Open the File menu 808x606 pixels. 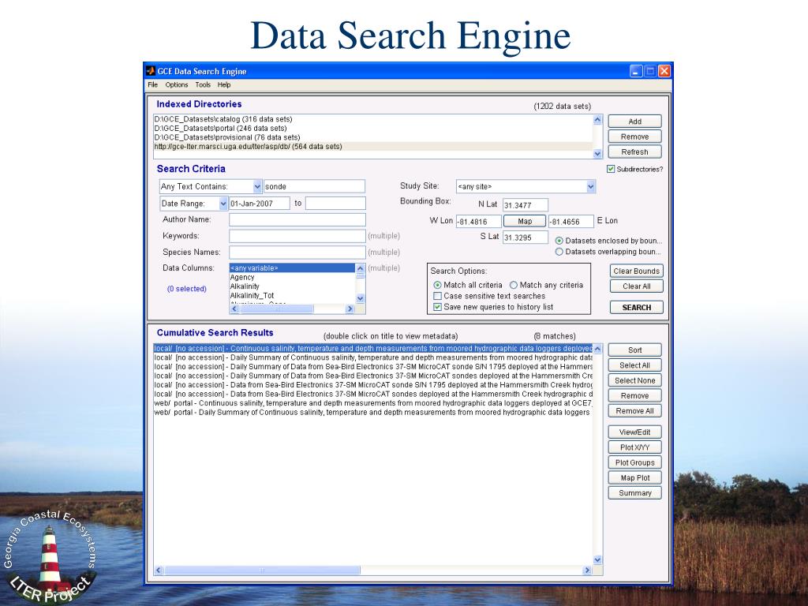click(x=152, y=84)
